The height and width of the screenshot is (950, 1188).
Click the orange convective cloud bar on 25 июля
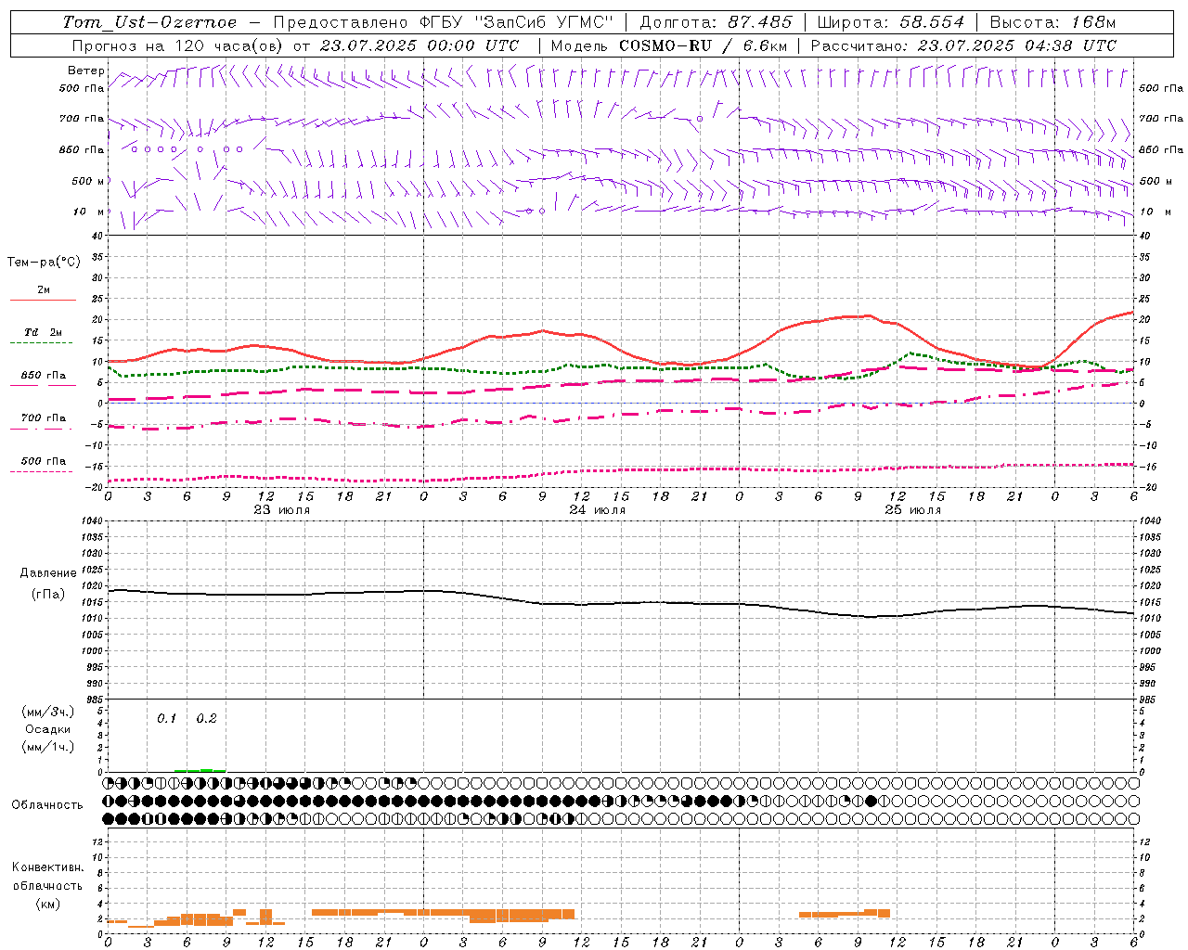pyautogui.click(x=845, y=914)
